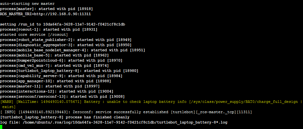Click the bumper2pointcloud-6 process line

coord(61,61)
